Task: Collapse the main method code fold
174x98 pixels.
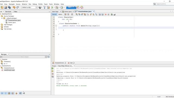Action: coord(56,26)
